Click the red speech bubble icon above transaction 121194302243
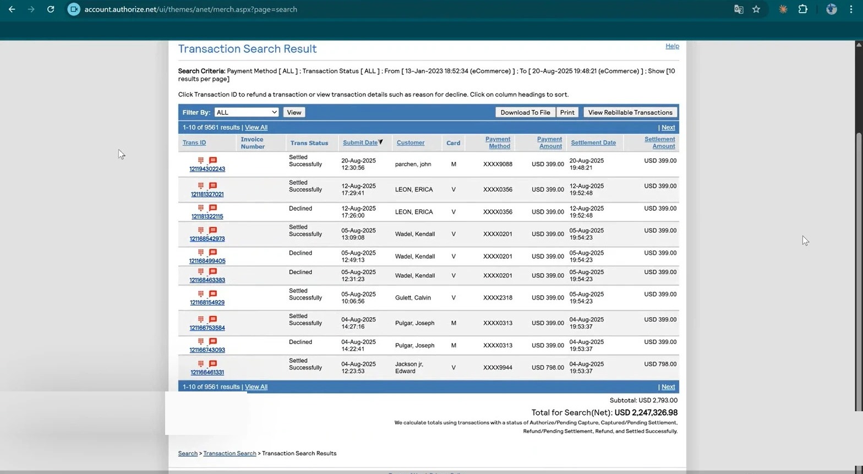The image size is (863, 474). pyautogui.click(x=213, y=160)
